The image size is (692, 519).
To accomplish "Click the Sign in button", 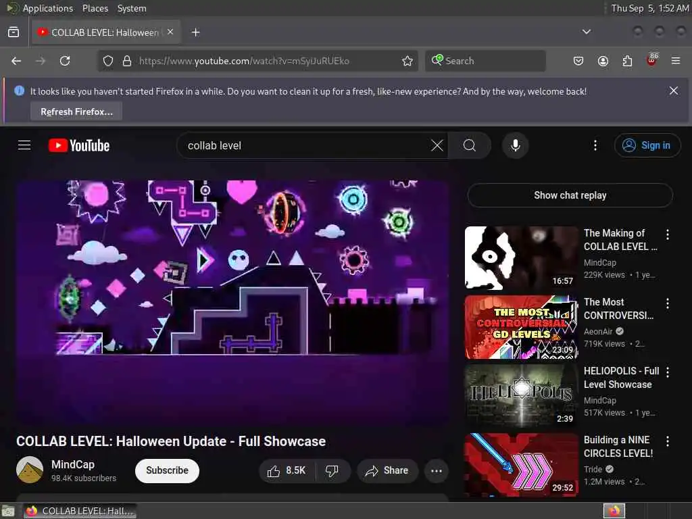I will pyautogui.click(x=647, y=145).
